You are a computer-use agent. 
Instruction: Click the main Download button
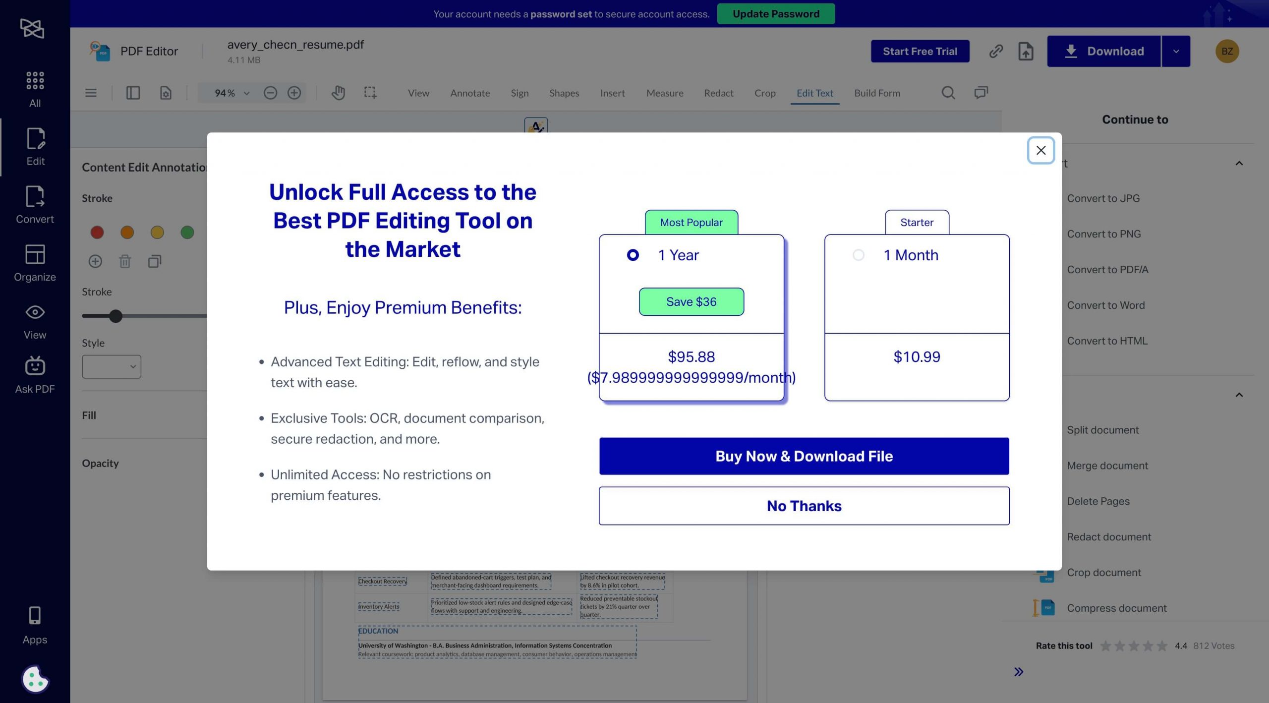point(1104,51)
